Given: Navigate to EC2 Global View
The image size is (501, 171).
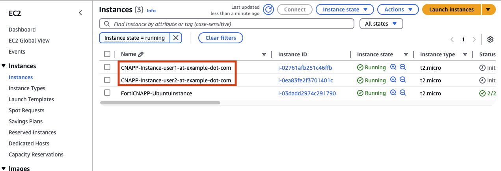Looking at the screenshot, I should (29, 41).
